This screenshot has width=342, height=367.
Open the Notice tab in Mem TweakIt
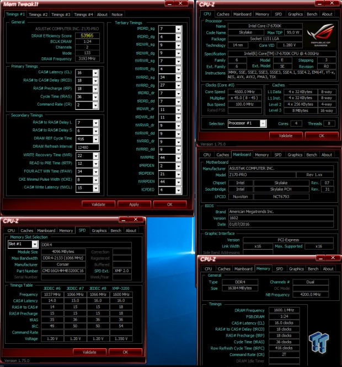pos(117,14)
